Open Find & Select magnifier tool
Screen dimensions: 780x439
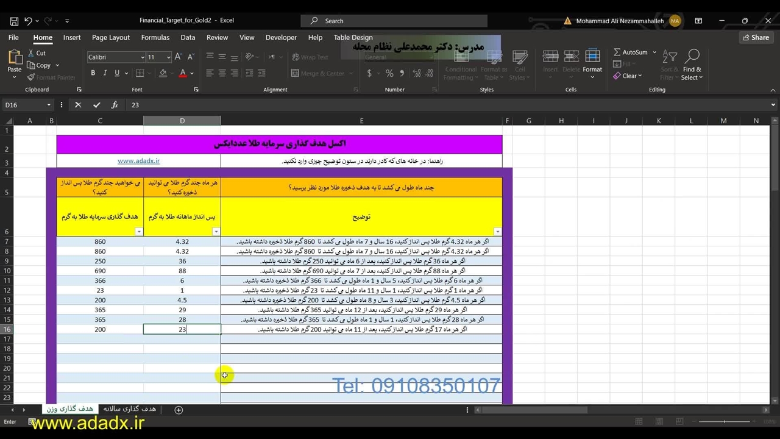[692, 57]
